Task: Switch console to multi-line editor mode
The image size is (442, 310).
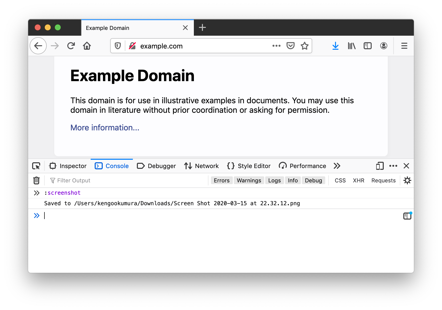Action: point(407,216)
